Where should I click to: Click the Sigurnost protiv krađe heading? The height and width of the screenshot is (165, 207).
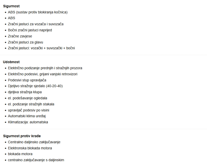tap(22, 136)
